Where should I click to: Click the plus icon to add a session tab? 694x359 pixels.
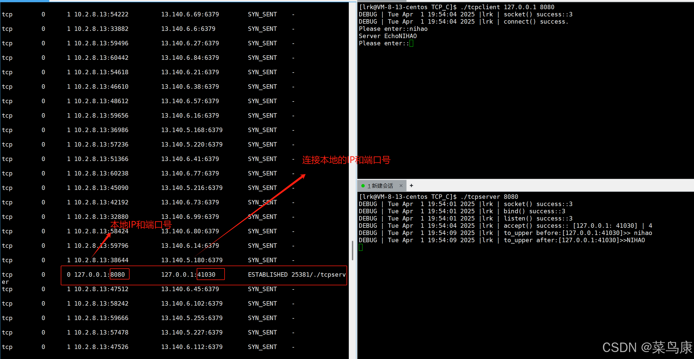411,185
